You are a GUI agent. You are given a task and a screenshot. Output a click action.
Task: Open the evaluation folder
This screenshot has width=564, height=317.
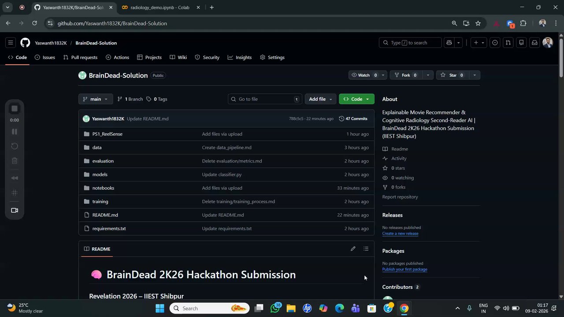click(x=103, y=161)
